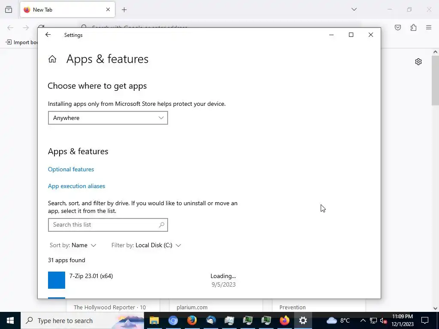Open the Filter by Local Disk (C:) dropdown
Image resolution: width=439 pixels, height=329 pixels.
pyautogui.click(x=146, y=245)
